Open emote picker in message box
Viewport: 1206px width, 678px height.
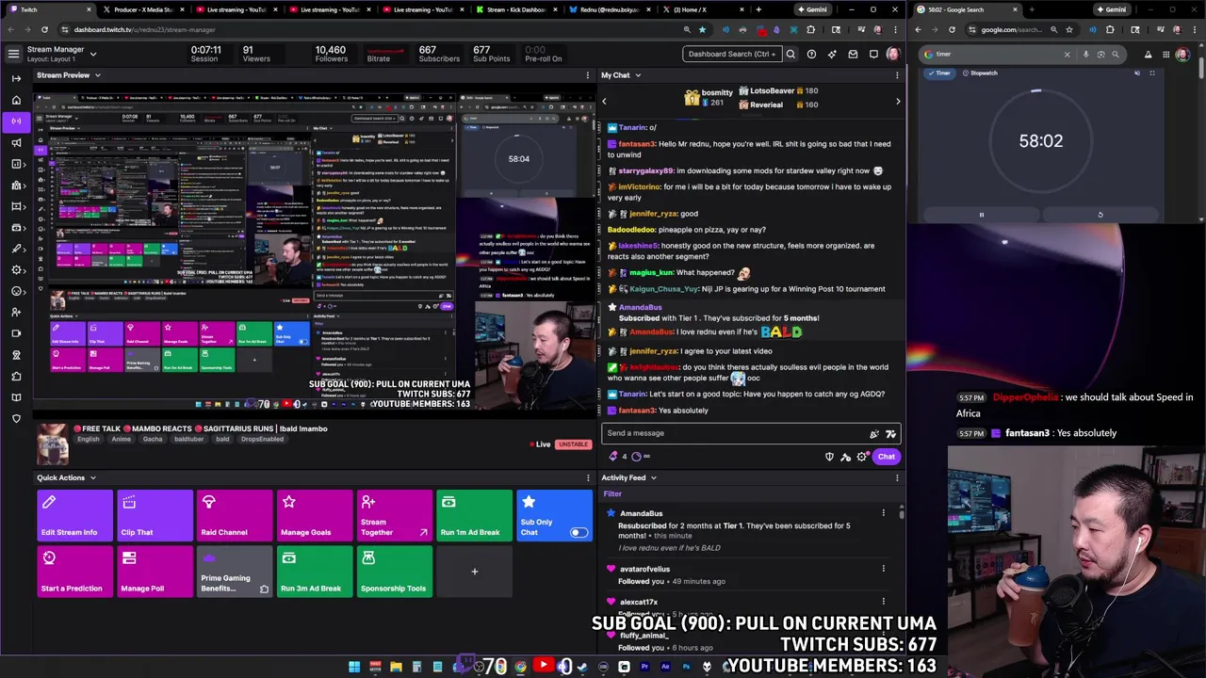890,433
